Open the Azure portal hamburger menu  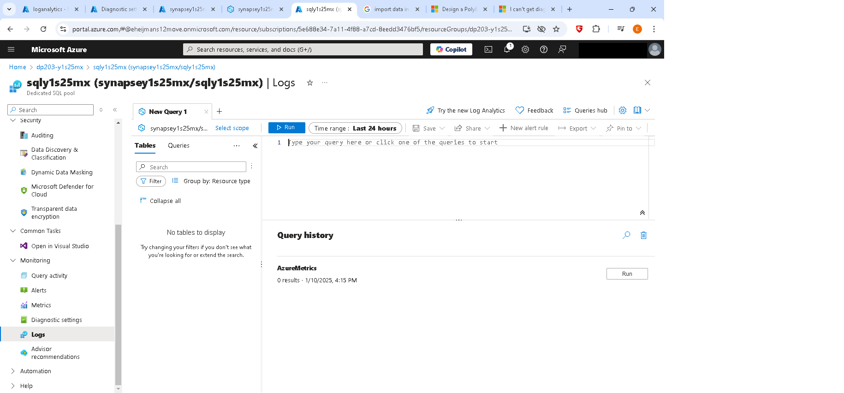pos(11,49)
